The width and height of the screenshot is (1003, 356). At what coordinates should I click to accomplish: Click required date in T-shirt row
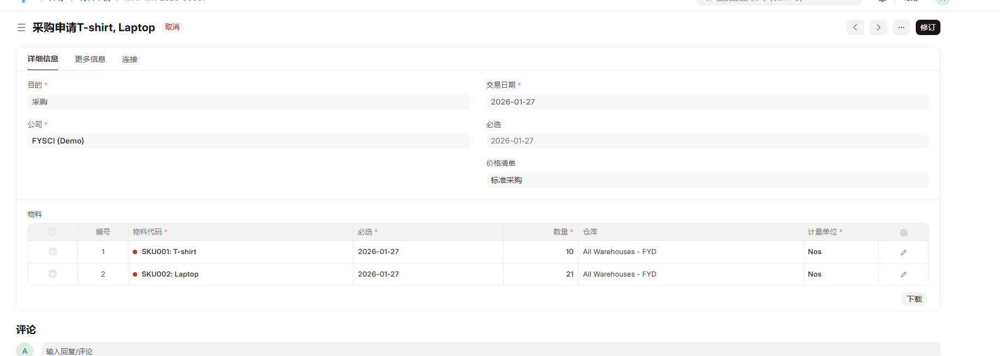tap(378, 251)
